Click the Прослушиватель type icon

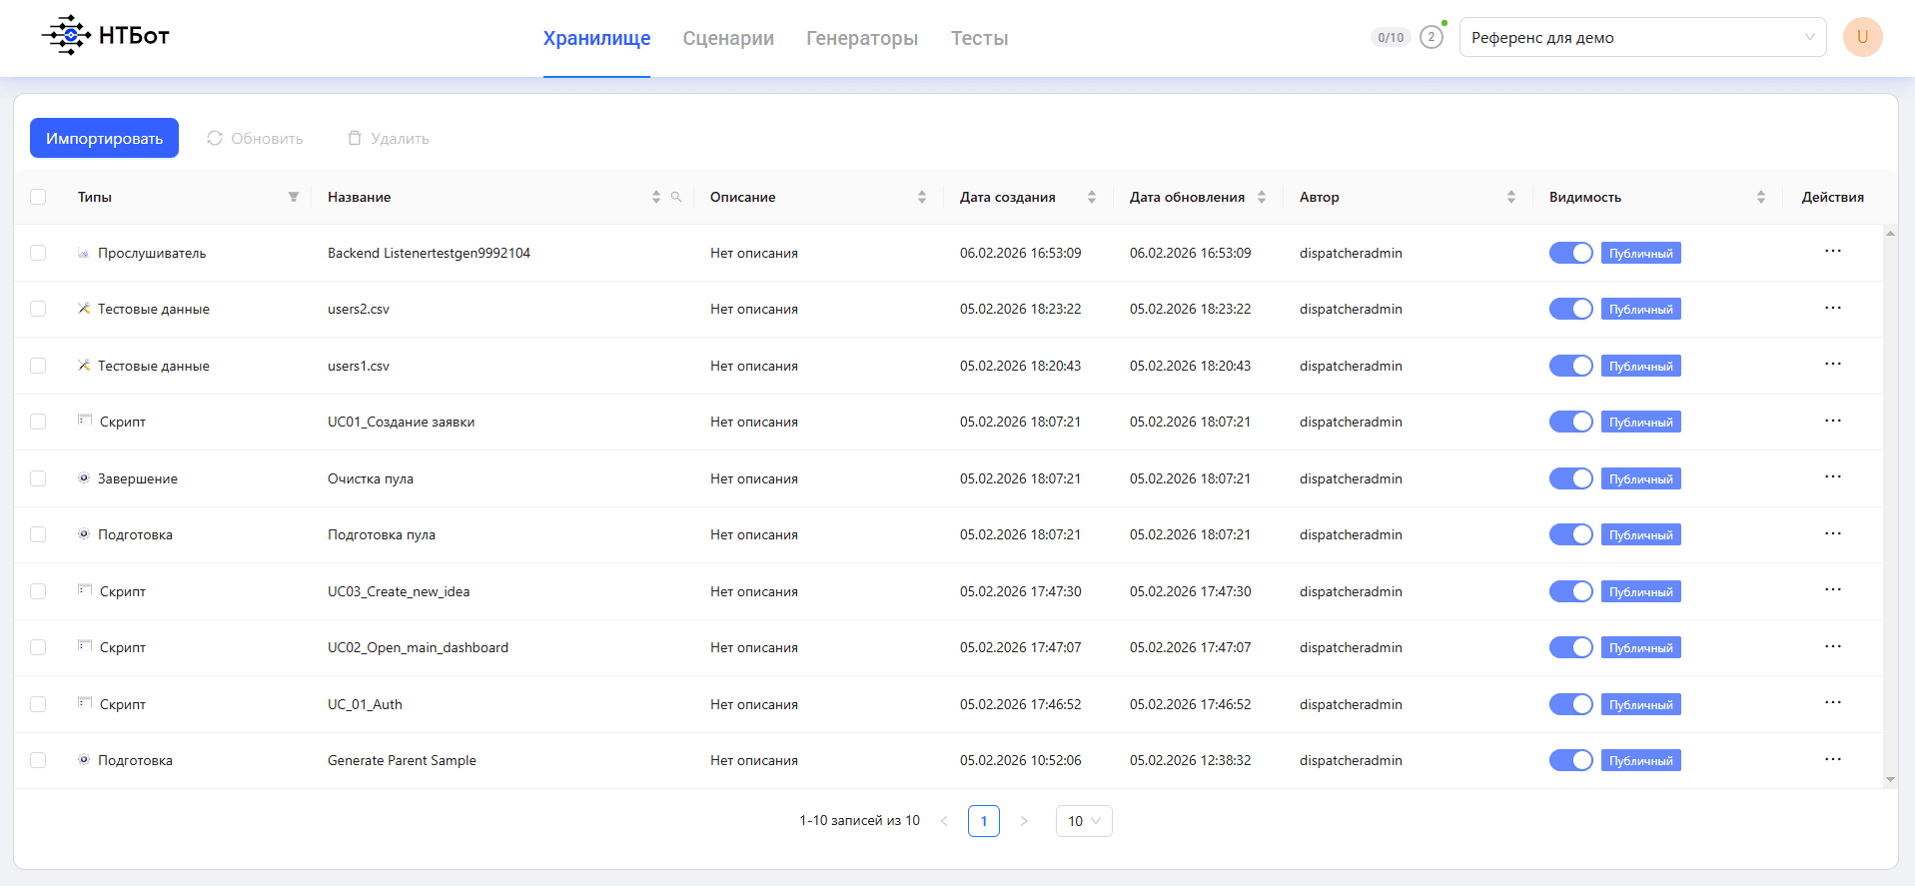coord(84,253)
